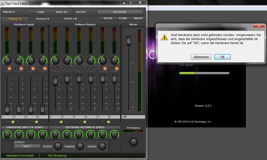Click the Software Return 5 pan knob
Screen dimensions: 267x160
coord(103,61)
